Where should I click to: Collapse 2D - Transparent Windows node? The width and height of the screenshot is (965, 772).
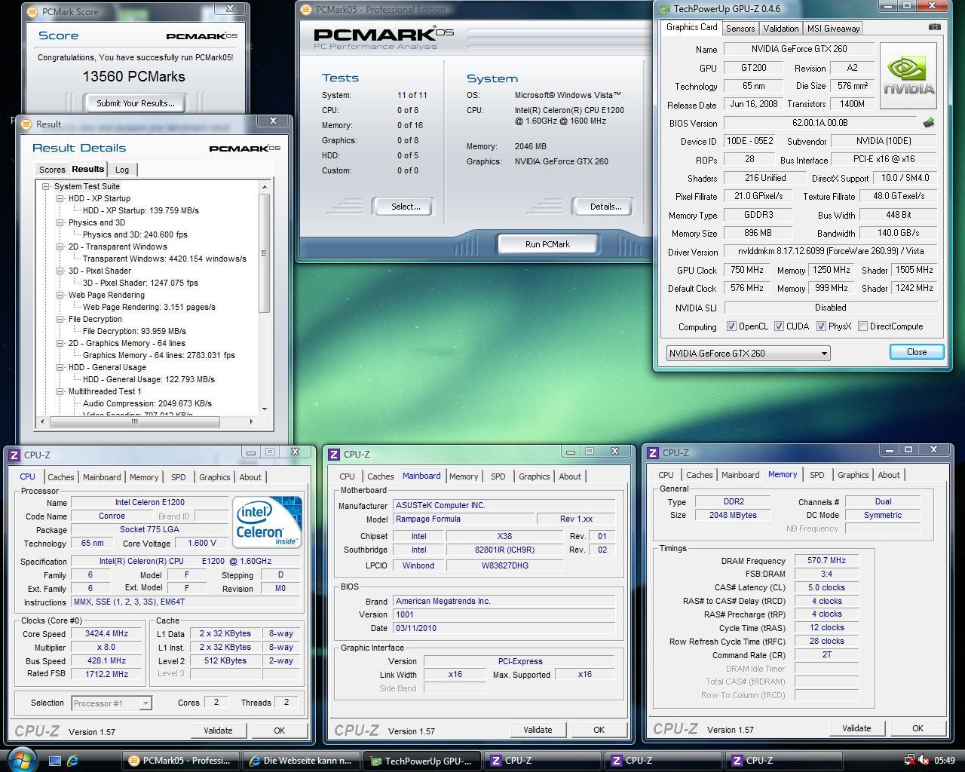[x=60, y=247]
